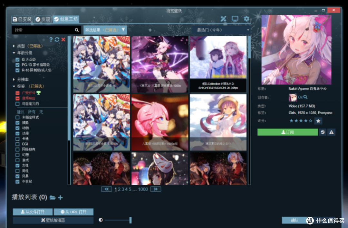Screen dimensions: 348x228
Task: Open the monitor display icon
Action: coord(235,19)
